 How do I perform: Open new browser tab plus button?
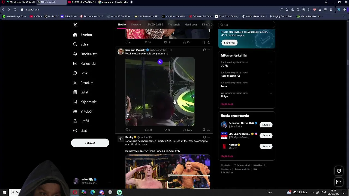[x=131, y=2]
